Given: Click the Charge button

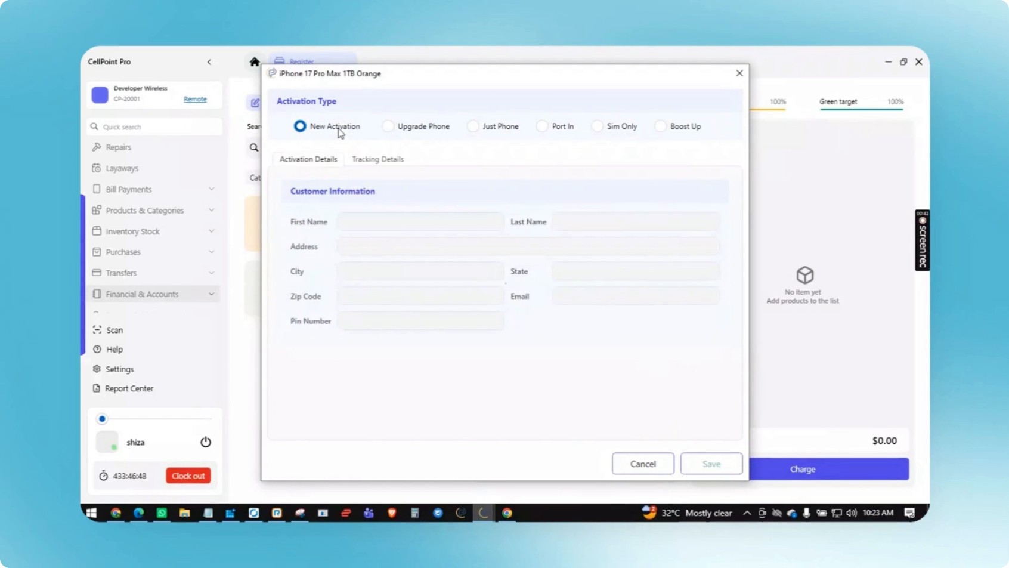Looking at the screenshot, I should (829, 469).
